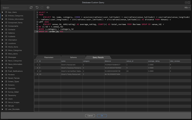Click the Reviews table icon
Screen dimensions: 192x120
pos(6,75)
